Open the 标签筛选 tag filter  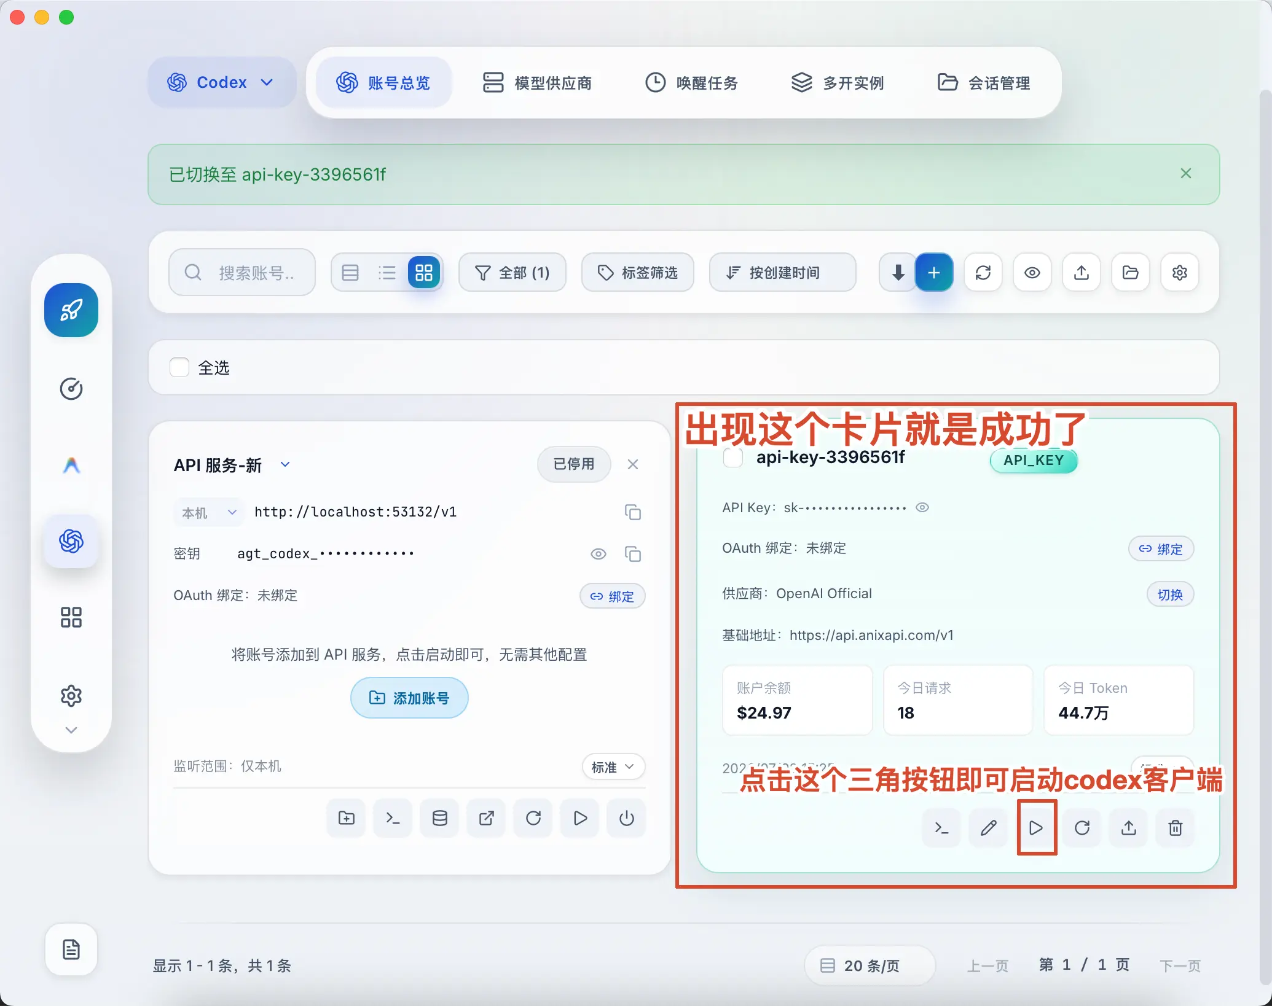click(638, 272)
